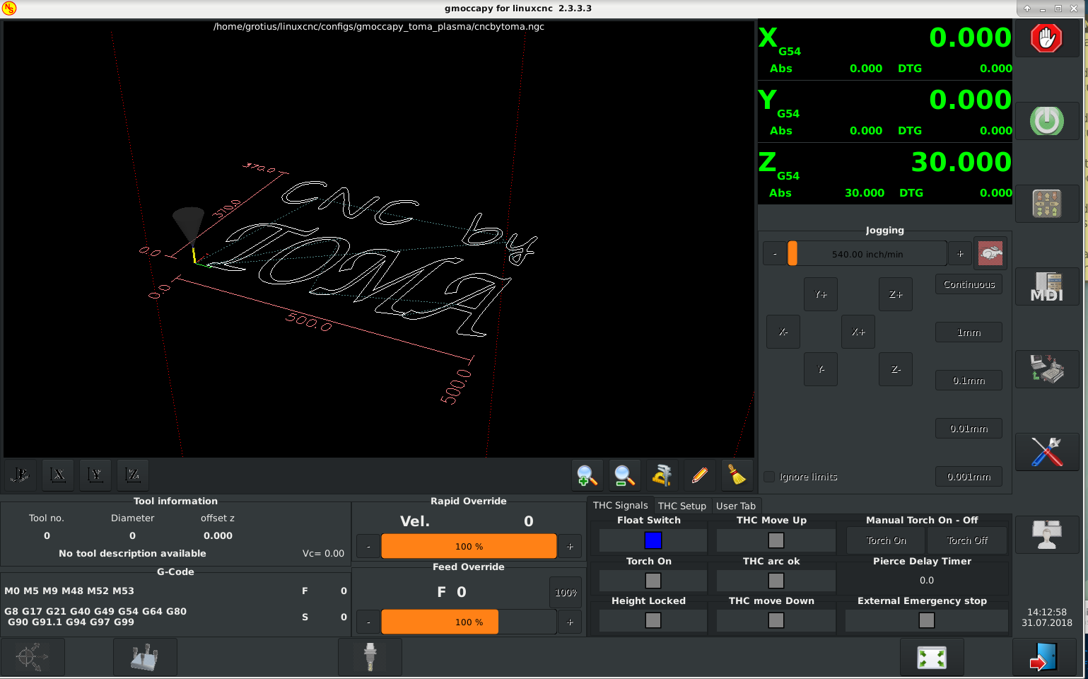Toggle the machine power button

pyautogui.click(x=1047, y=121)
